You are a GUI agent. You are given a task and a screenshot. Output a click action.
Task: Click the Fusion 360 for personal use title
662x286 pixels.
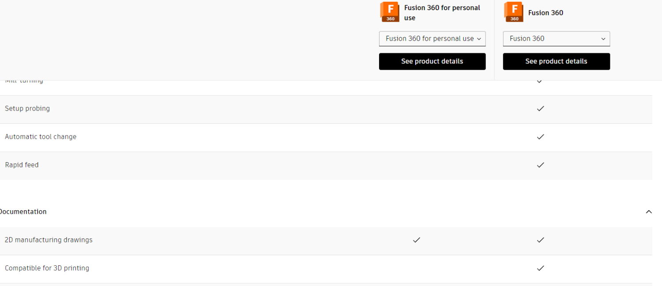tap(442, 13)
